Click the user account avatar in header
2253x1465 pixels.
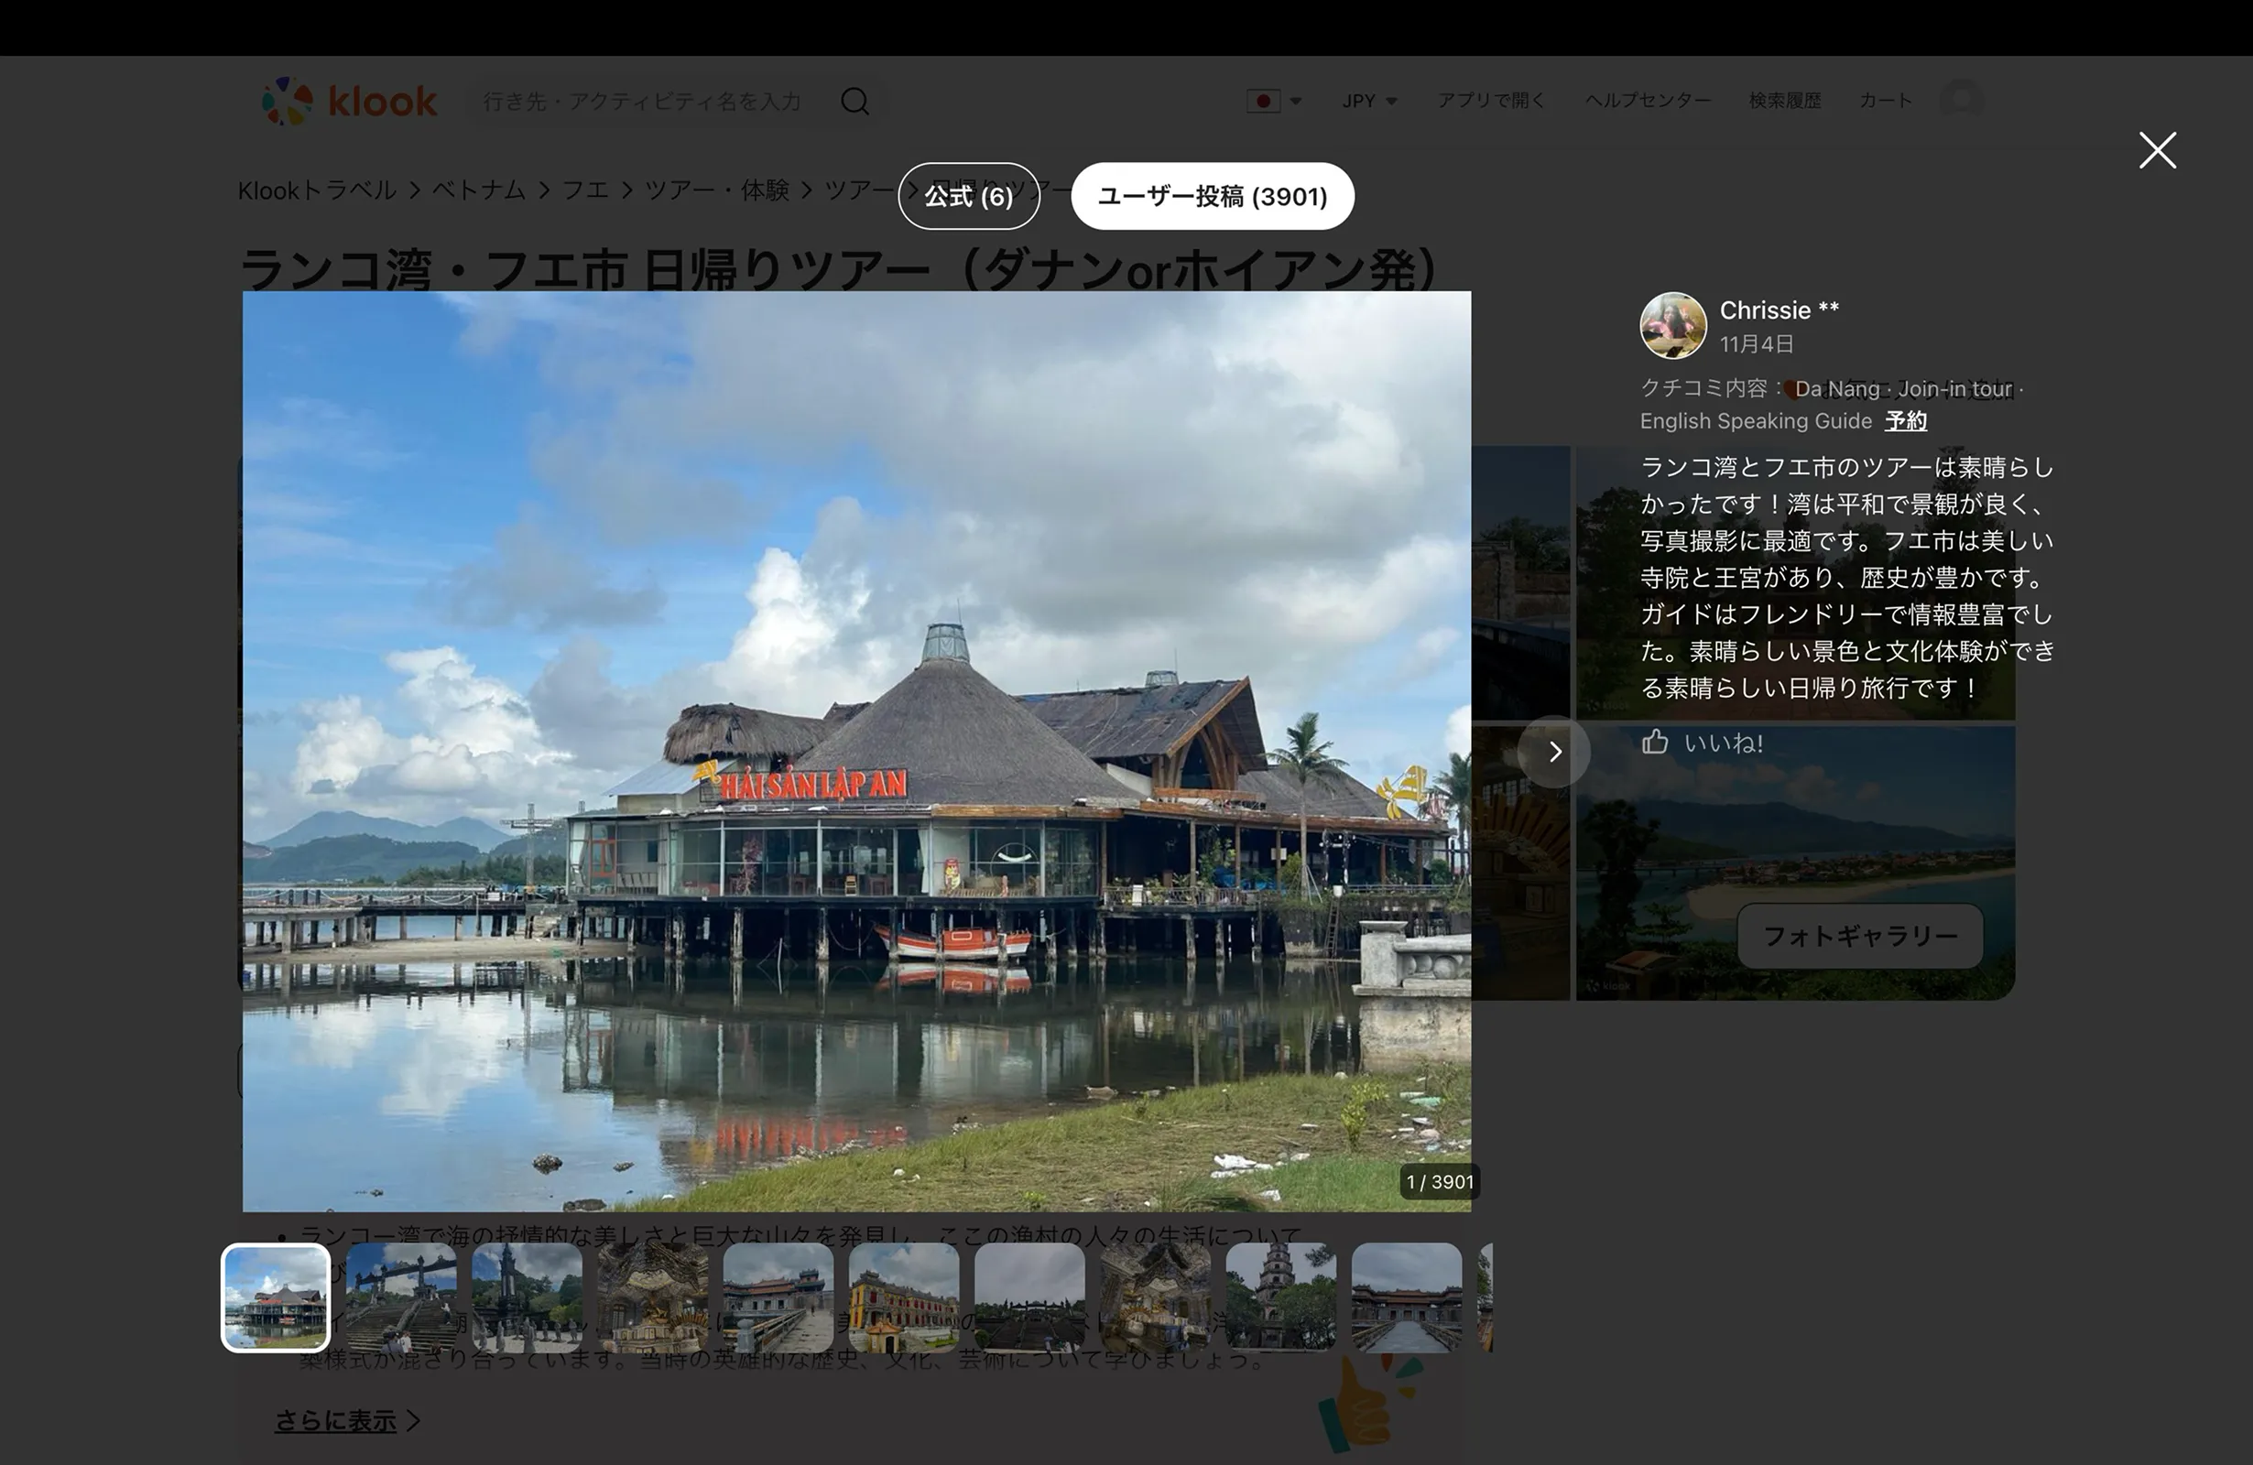point(1962,100)
